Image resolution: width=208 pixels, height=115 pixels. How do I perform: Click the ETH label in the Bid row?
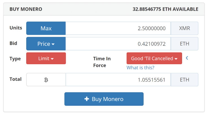(x=185, y=44)
